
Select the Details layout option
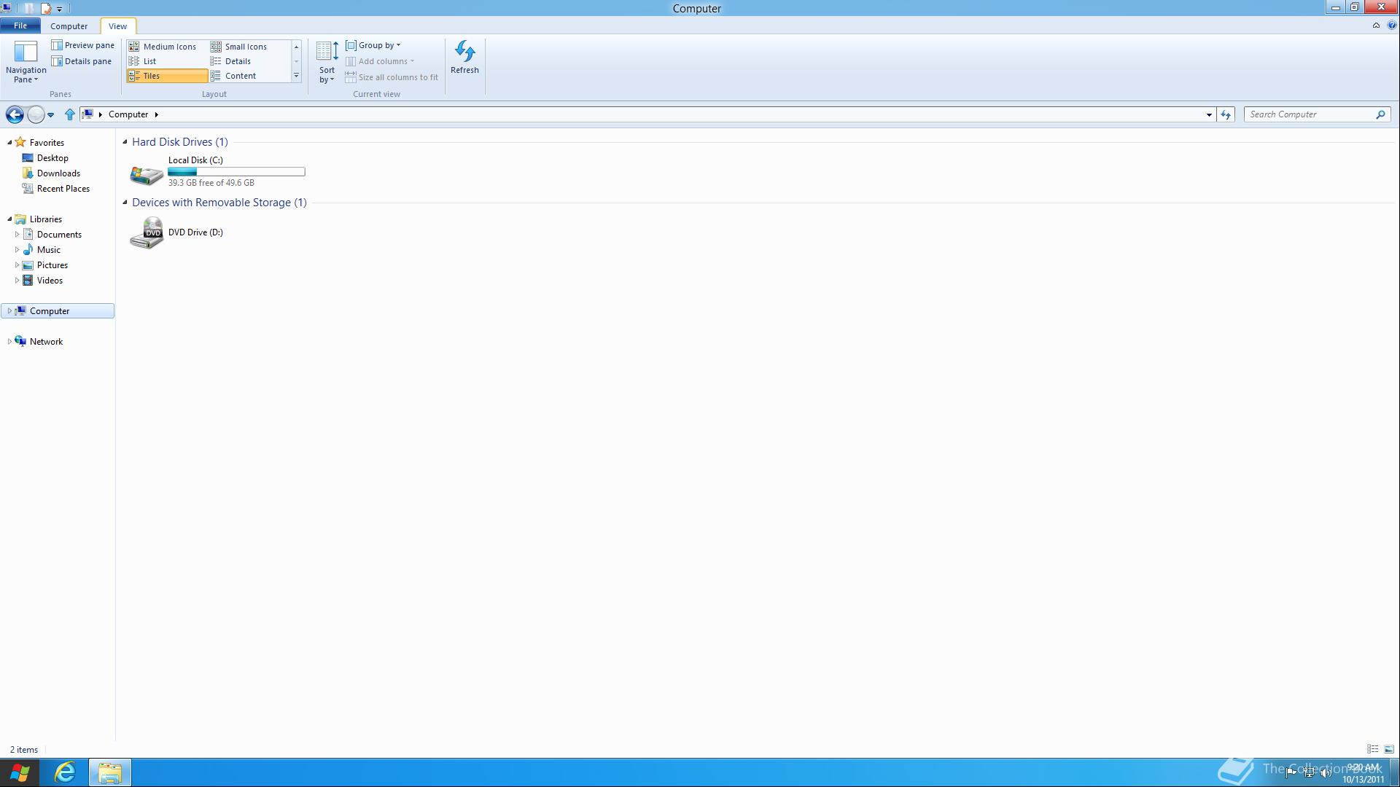[x=238, y=61]
